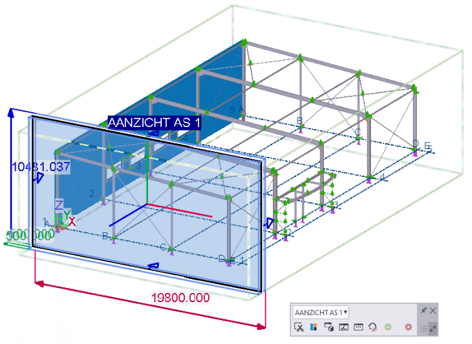Click the blue flip arrow on bottom edge
Viewport: 472px width, 344px height.
point(154,265)
